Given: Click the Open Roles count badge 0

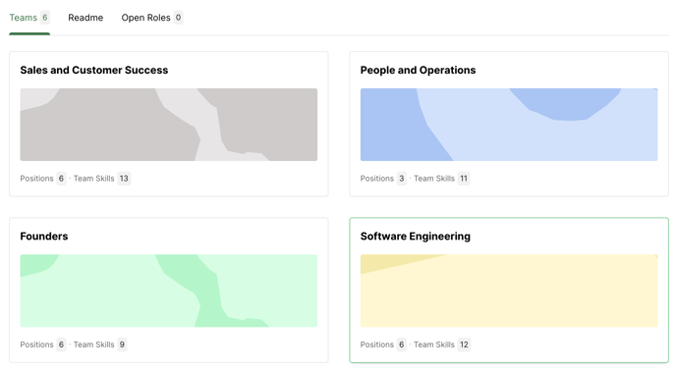Looking at the screenshot, I should (x=178, y=18).
